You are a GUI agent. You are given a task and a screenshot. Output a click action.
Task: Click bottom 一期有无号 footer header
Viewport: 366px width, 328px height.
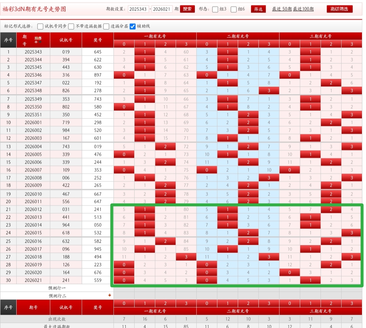click(155, 311)
